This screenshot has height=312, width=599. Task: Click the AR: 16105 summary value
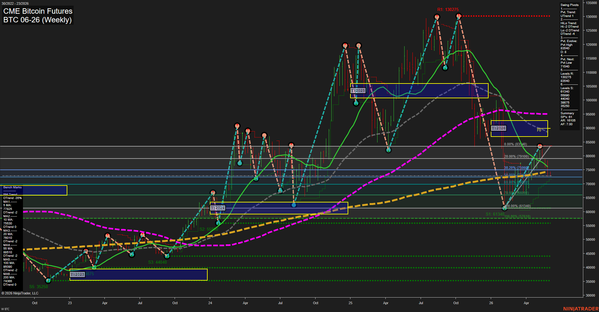pyautogui.click(x=568, y=121)
